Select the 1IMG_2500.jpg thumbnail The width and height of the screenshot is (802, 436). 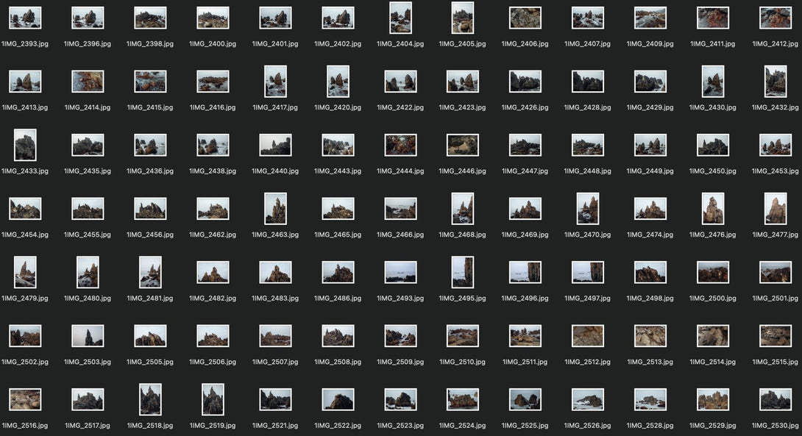tap(712, 273)
